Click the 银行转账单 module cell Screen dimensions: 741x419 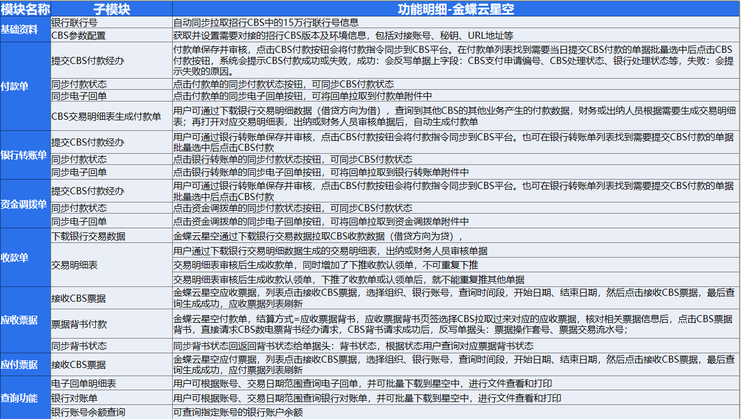[25, 154]
